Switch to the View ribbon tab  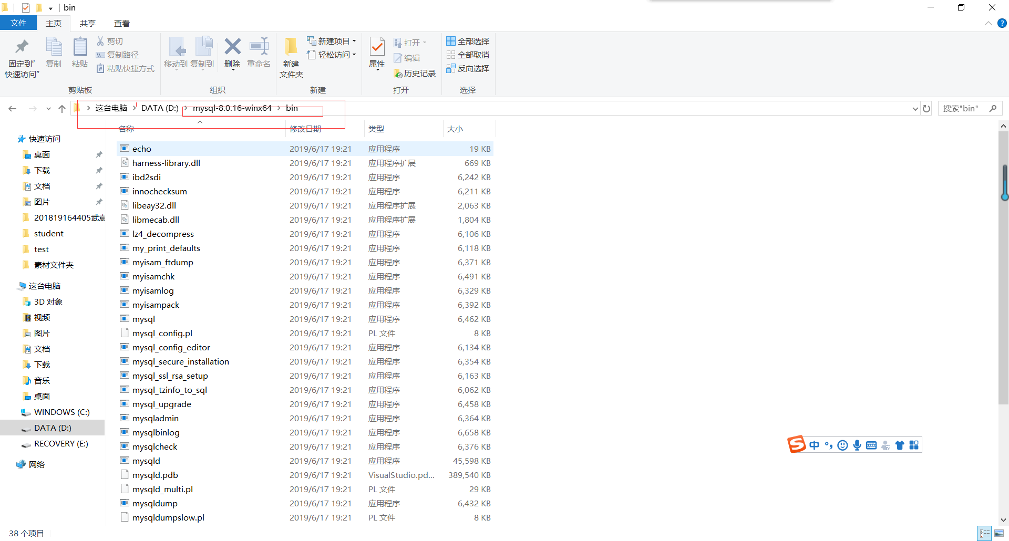pos(122,23)
